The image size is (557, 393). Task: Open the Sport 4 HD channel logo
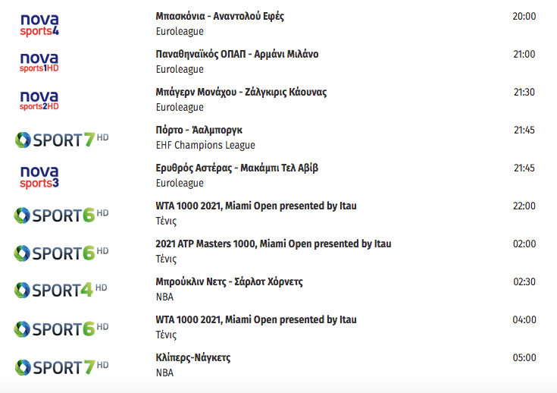61,291
